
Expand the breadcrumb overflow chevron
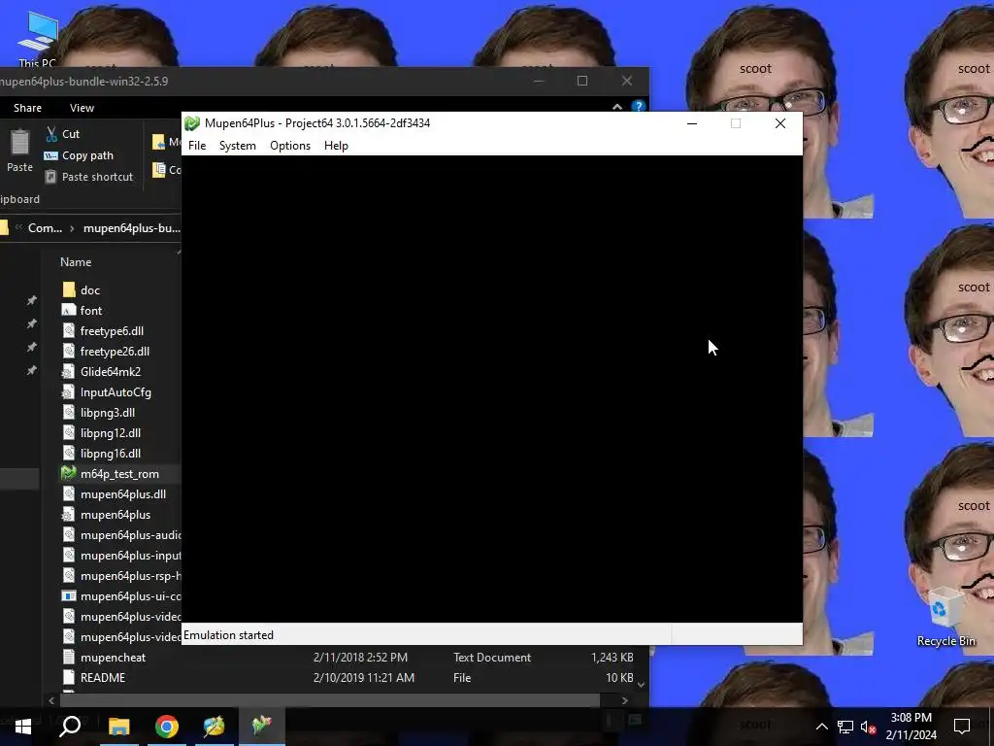point(18,227)
